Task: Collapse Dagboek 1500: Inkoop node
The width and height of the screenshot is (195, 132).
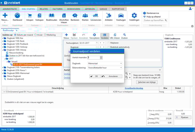Action: click(x=3, y=50)
